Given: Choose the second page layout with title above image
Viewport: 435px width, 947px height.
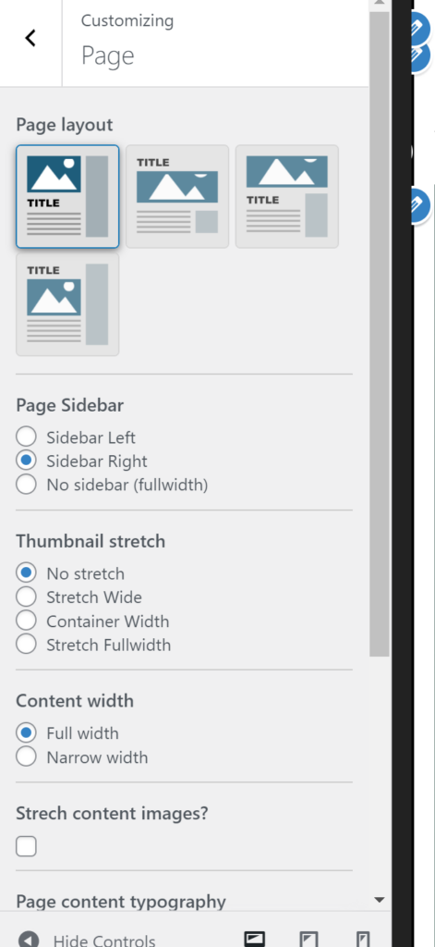Looking at the screenshot, I should coord(177,196).
